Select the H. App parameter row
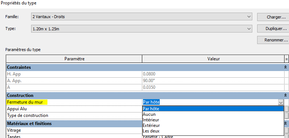 [x=74, y=74]
